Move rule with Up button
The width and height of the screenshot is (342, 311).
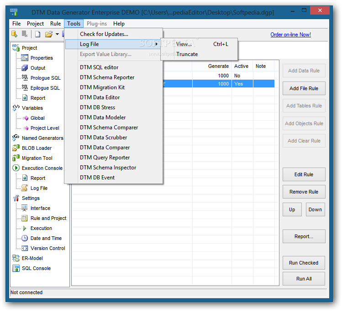[x=292, y=209]
